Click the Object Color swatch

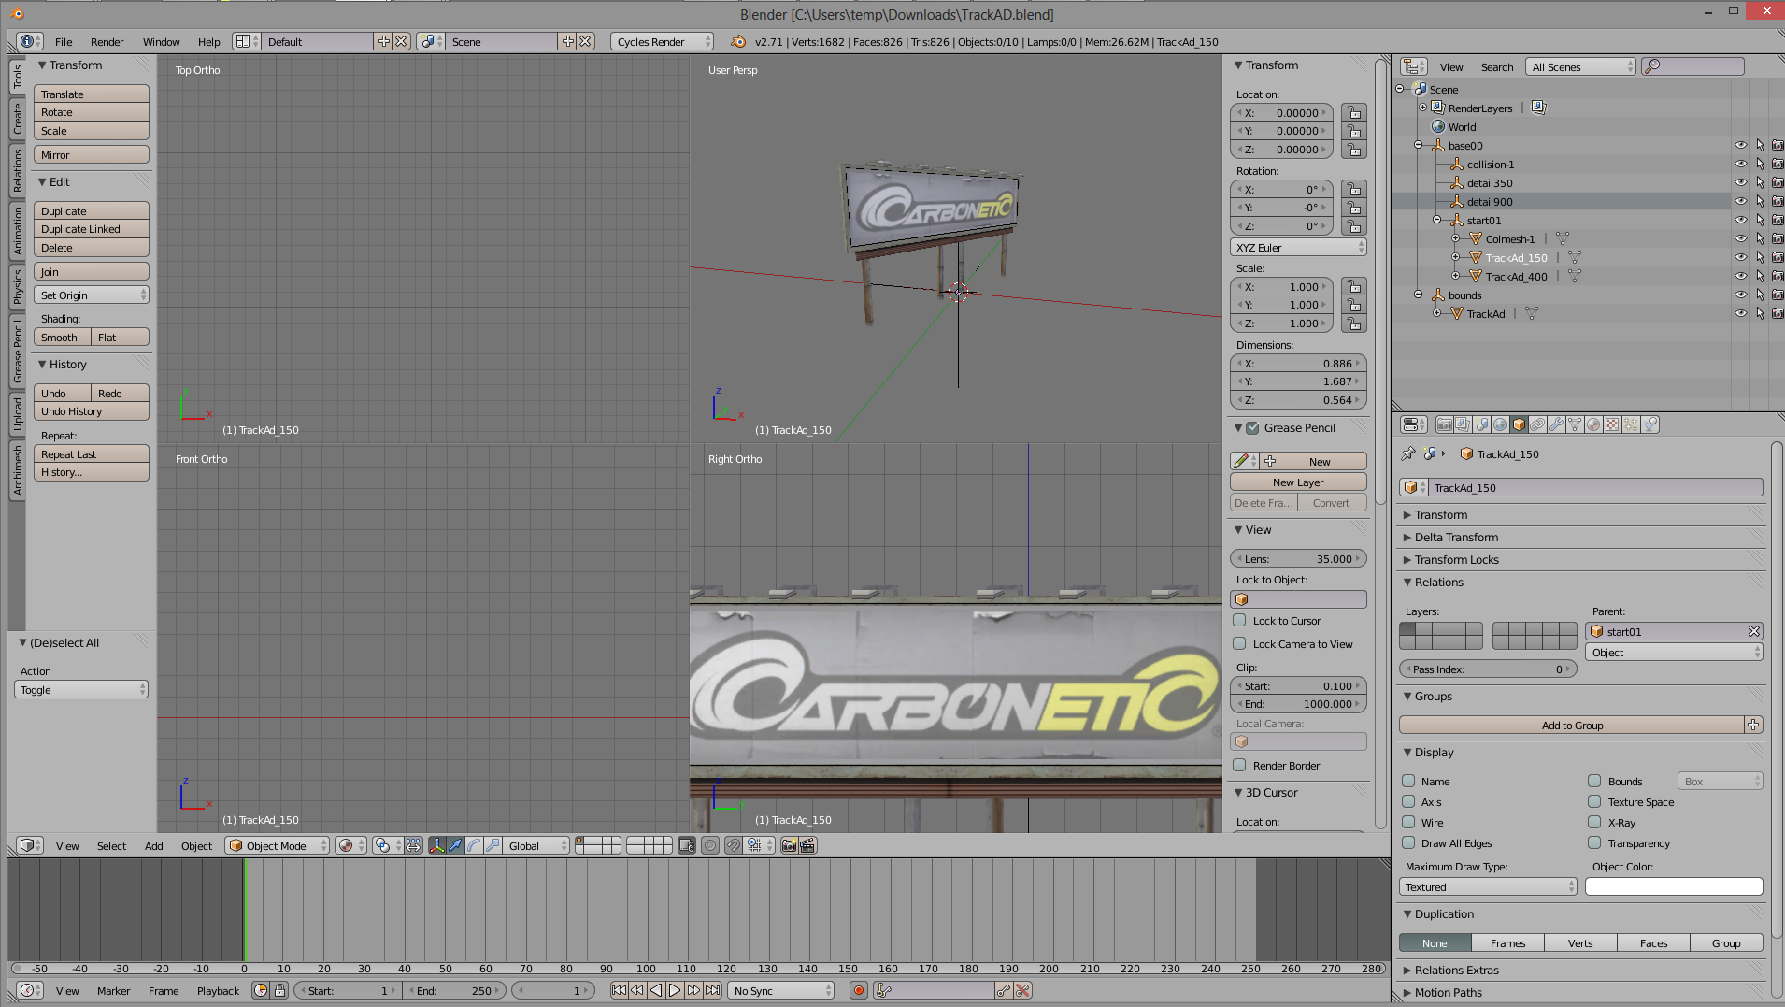[1674, 886]
